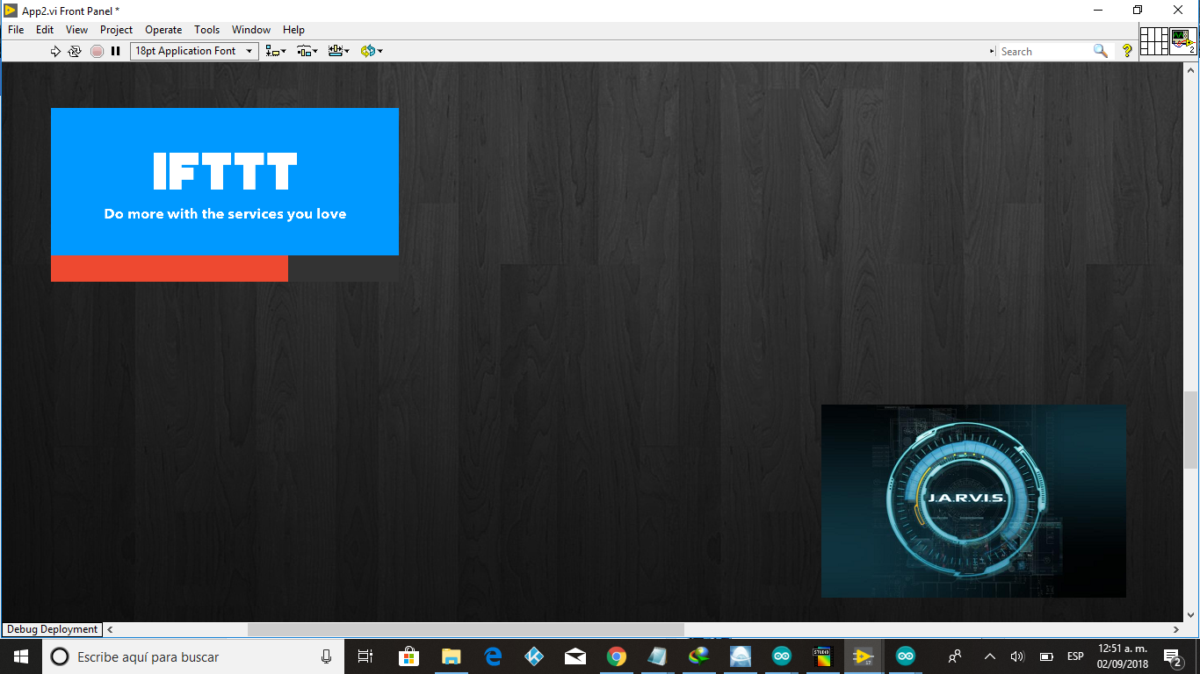
Task: Open the Align Objects dropdown
Action: pos(276,51)
